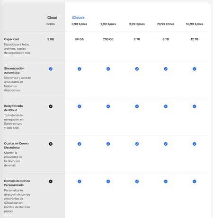Click the 'Espacio para fotos, archivos' description
Screen dimensions: 213x218
pos(18,49)
